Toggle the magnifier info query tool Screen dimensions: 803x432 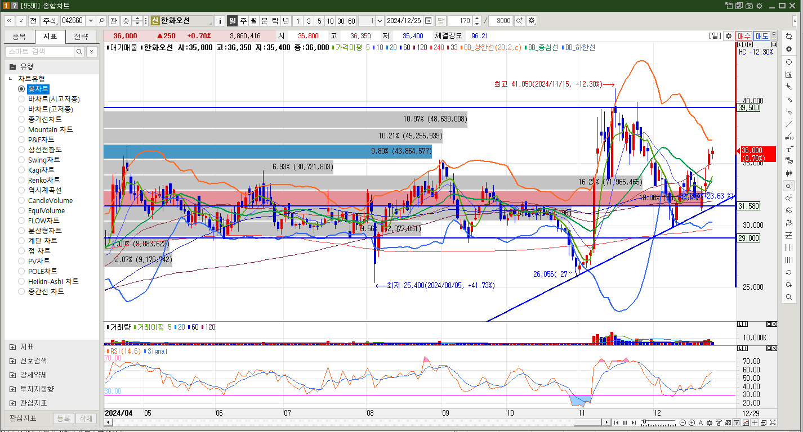[788, 186]
